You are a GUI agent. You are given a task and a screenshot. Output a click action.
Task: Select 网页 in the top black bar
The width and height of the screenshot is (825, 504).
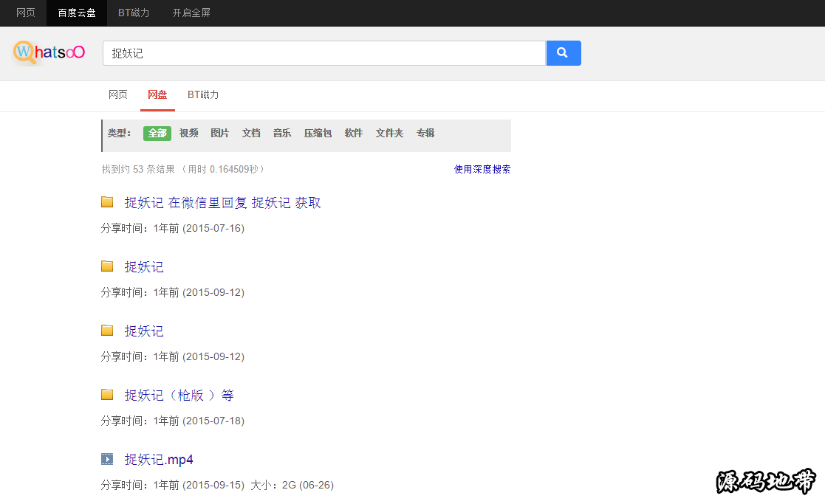pyautogui.click(x=26, y=13)
